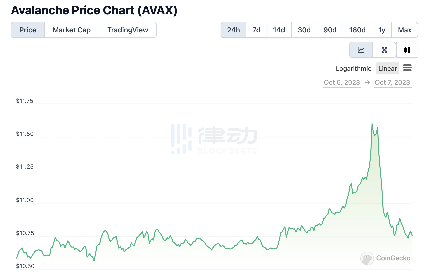Switch to TradingView tab

[128, 30]
